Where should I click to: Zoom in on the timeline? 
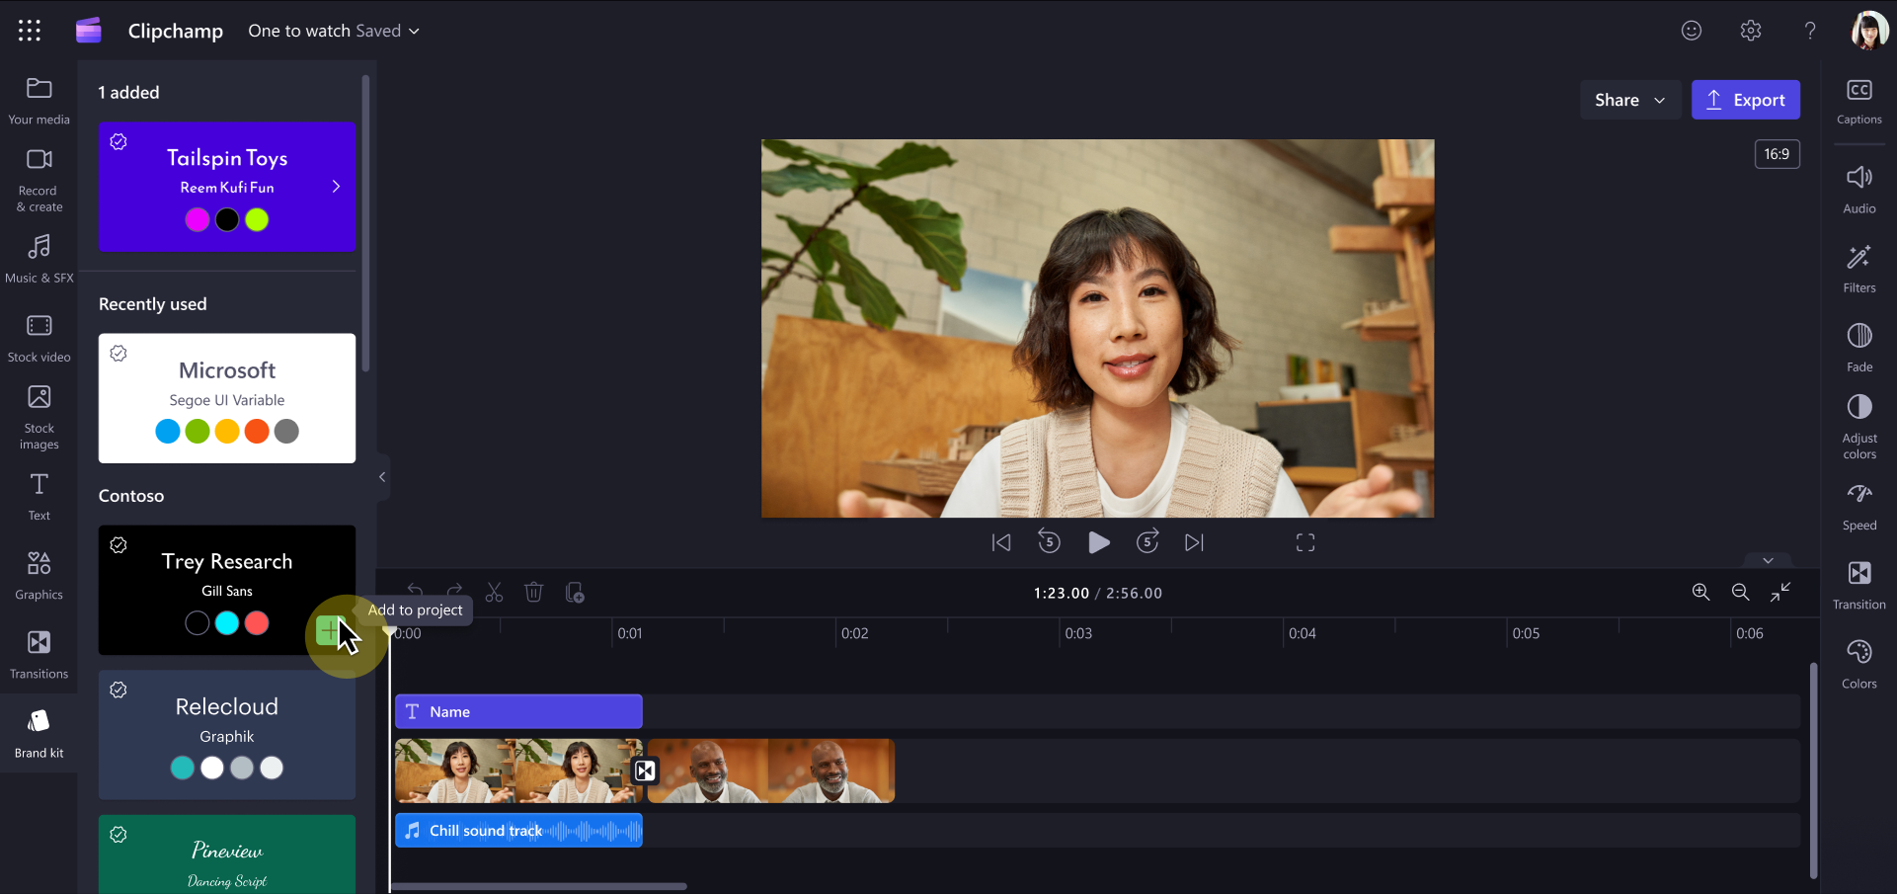[x=1701, y=592]
